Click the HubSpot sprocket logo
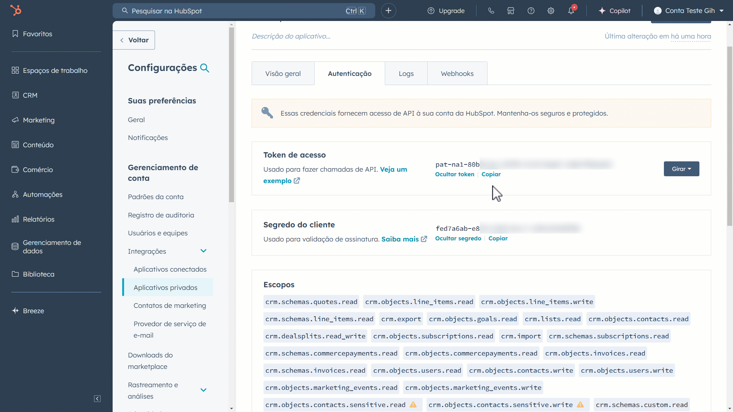Image resolution: width=733 pixels, height=412 pixels. point(16,10)
